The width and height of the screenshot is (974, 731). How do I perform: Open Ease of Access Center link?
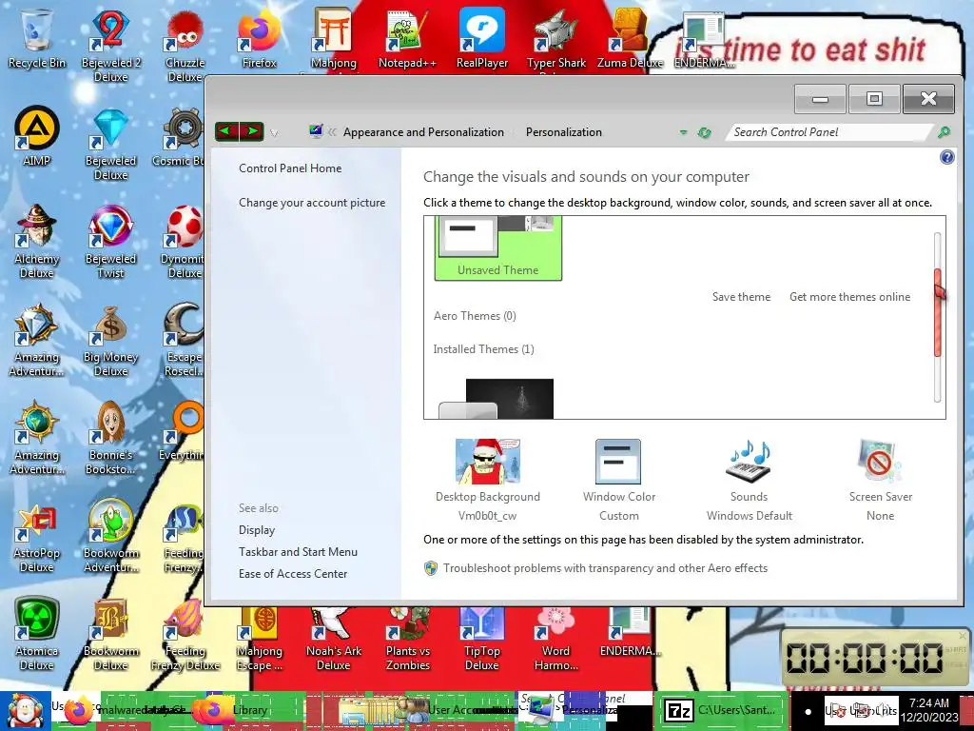293,574
